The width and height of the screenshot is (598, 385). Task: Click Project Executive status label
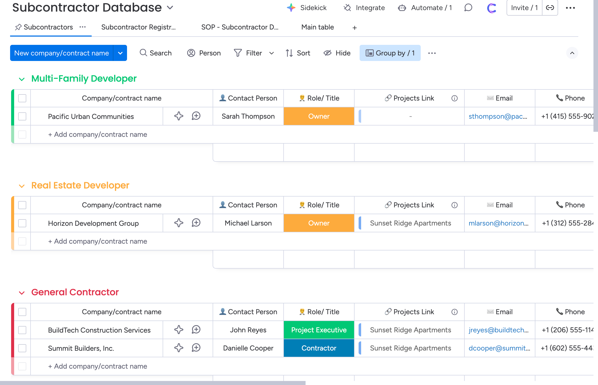[319, 330]
